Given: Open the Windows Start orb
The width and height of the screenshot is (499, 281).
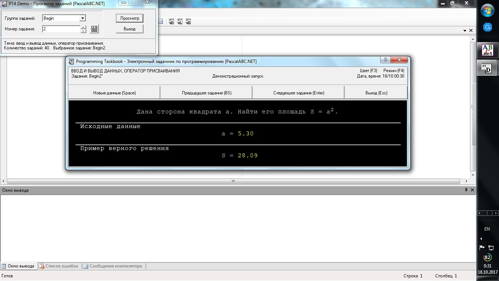Looking at the screenshot, I should (x=487, y=11).
